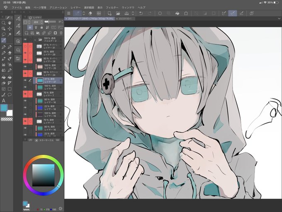Select the レイヤー 36 layer row

(48, 87)
